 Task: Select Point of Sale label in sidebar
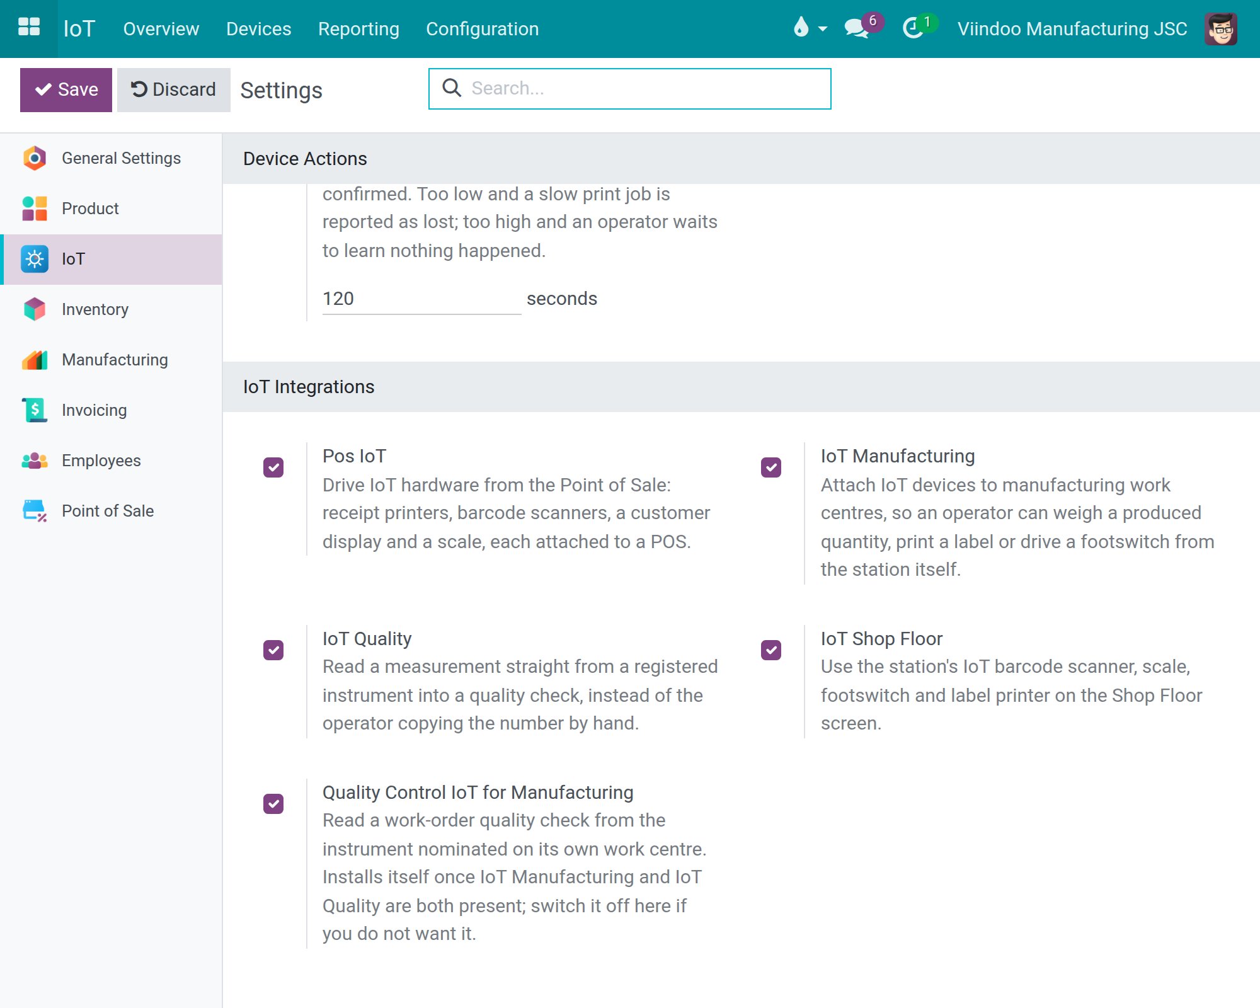click(x=108, y=511)
